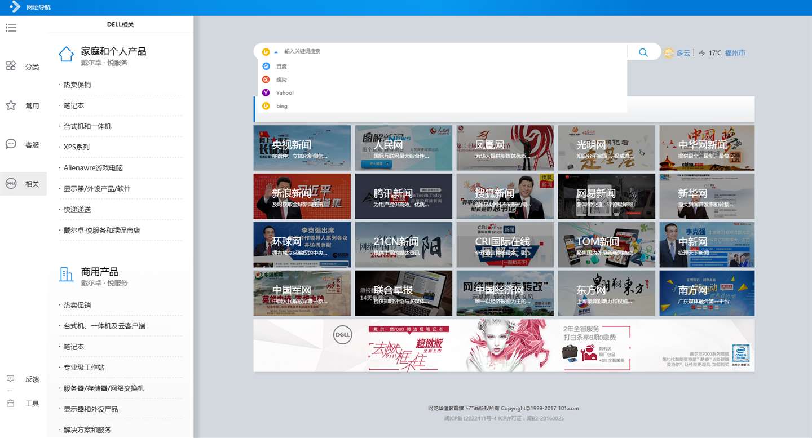This screenshot has height=438, width=812.
Task: Open 热卖促销 under 商用产品
Action: click(77, 305)
